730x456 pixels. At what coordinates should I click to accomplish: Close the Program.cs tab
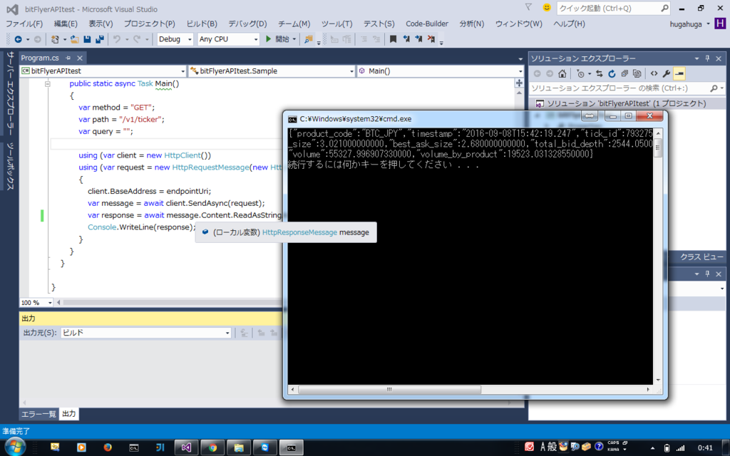pos(80,58)
